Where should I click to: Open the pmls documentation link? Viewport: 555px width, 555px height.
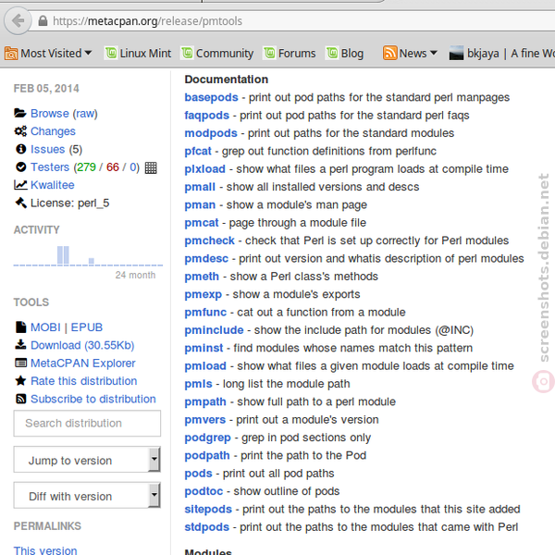[198, 384]
